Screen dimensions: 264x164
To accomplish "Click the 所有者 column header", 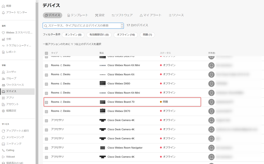I will [212, 53].
